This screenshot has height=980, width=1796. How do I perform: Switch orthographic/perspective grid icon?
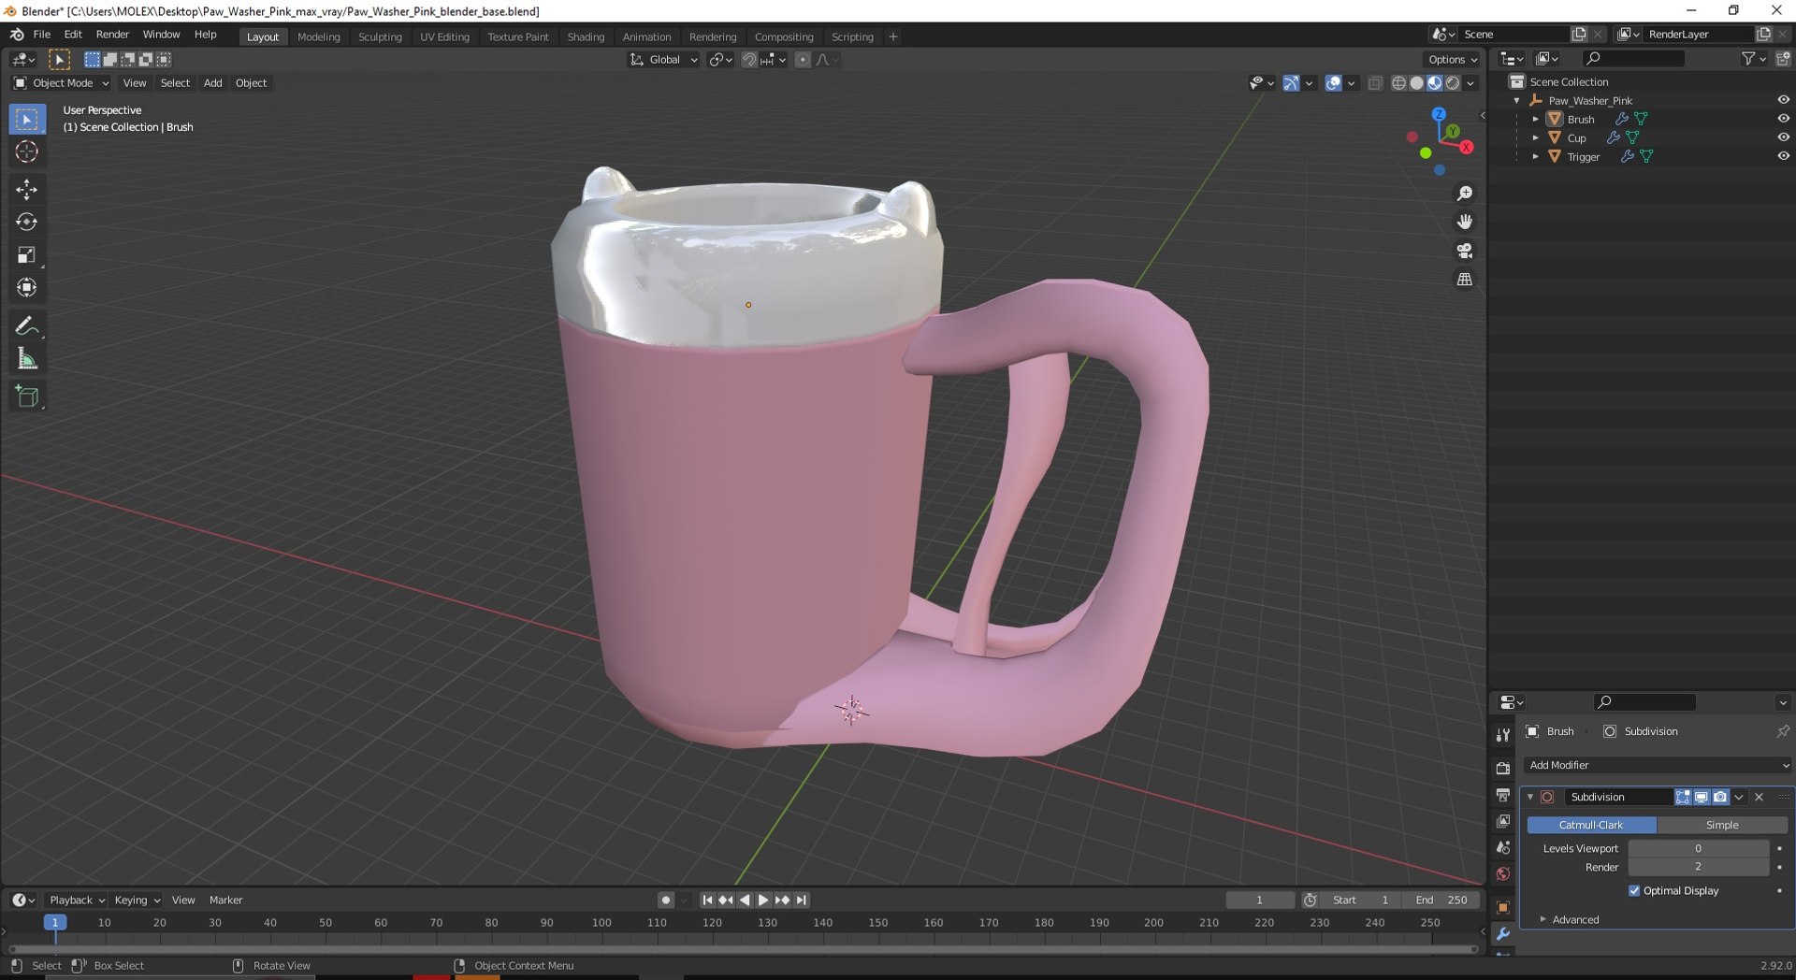(1465, 280)
